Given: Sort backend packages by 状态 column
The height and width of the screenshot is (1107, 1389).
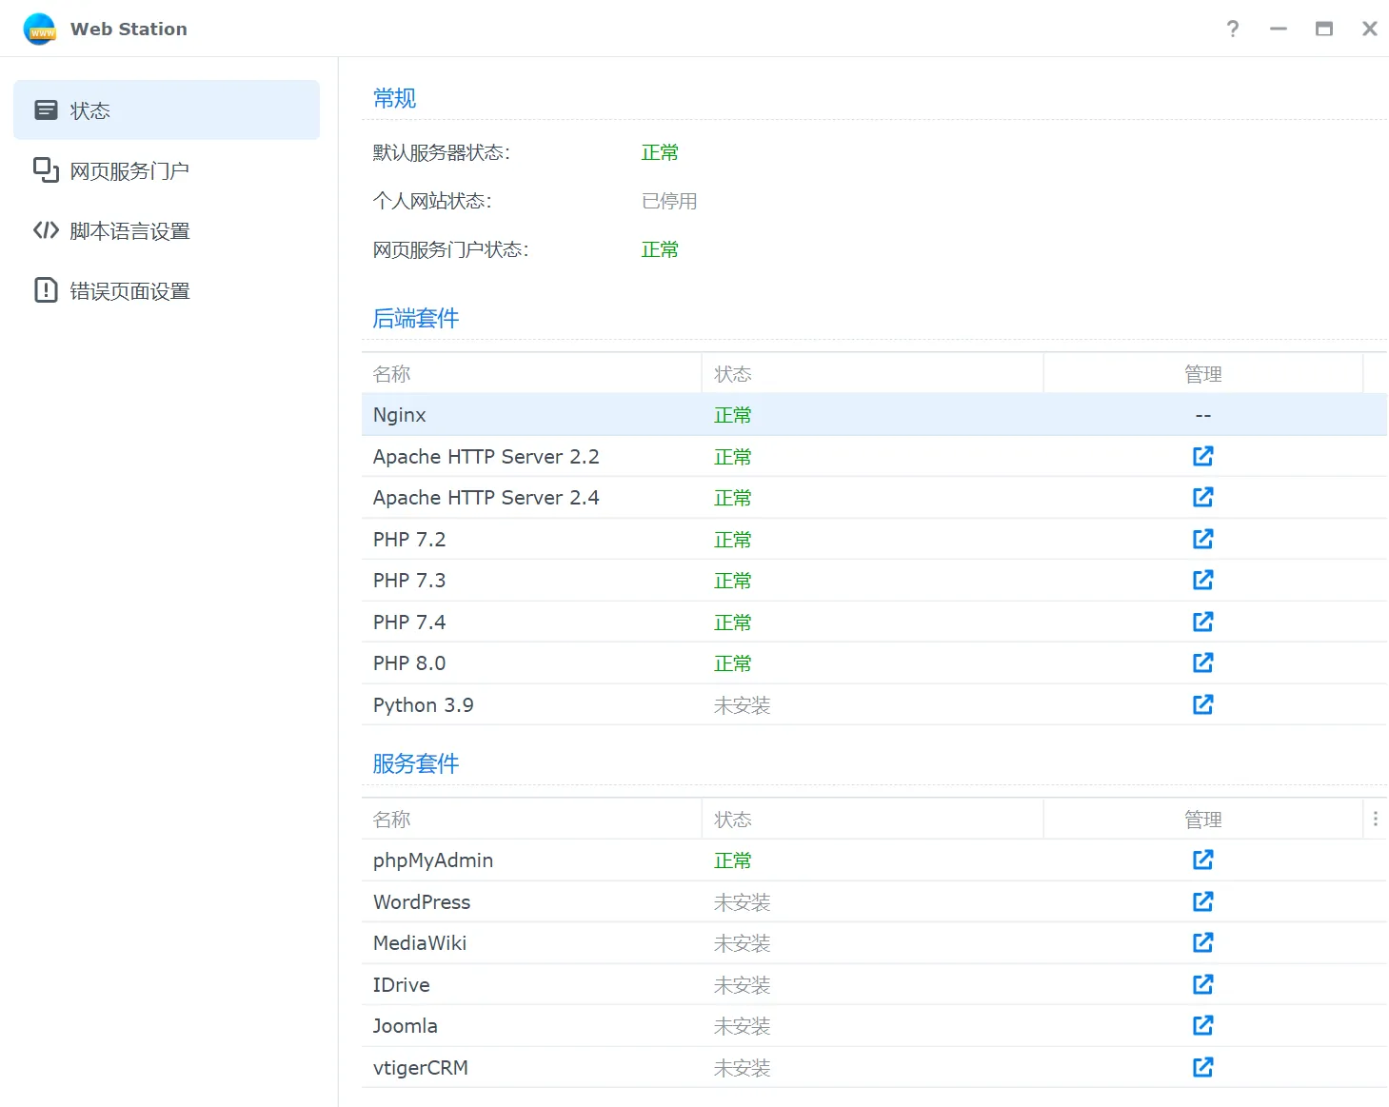Looking at the screenshot, I should (x=872, y=373).
